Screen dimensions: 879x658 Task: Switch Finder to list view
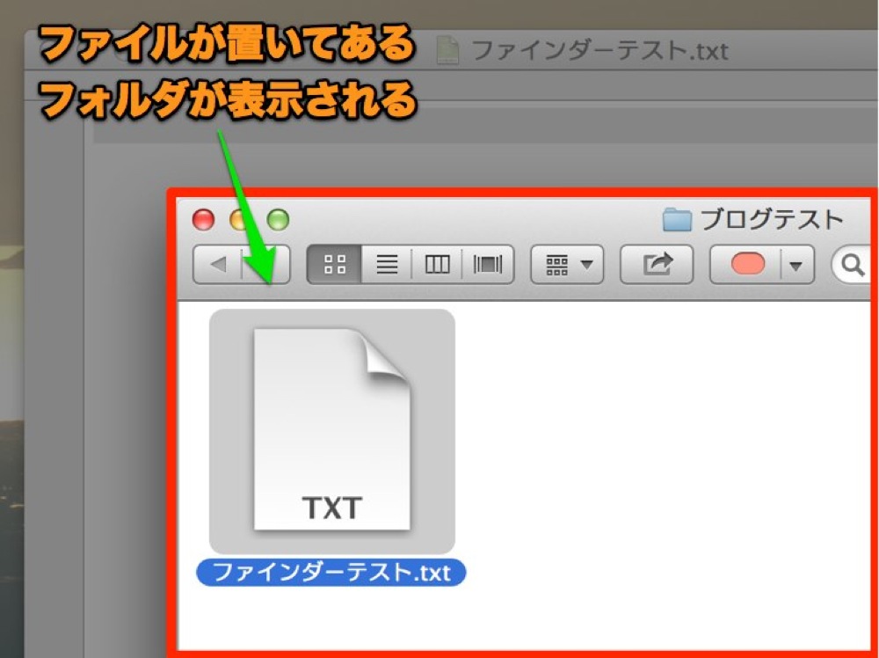(387, 264)
